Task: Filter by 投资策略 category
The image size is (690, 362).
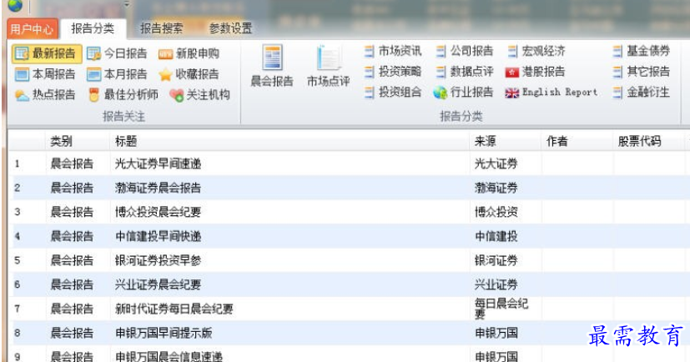Action: coord(392,71)
